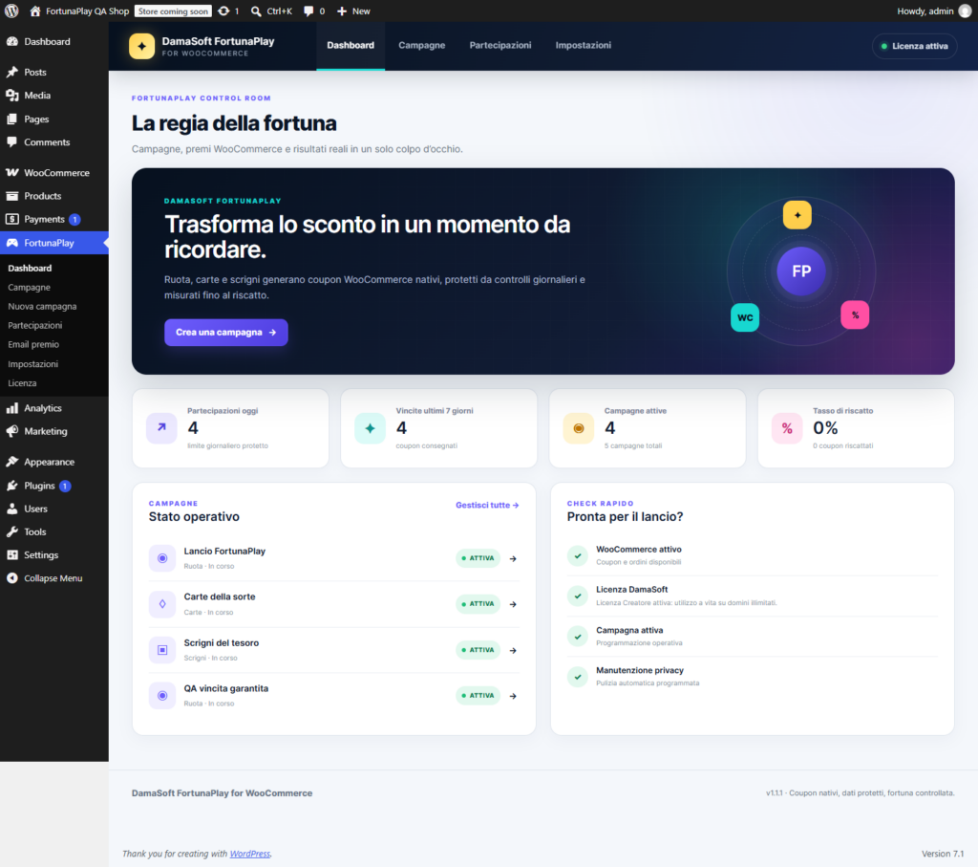Screen dimensions: 978x867
Task: Open Posts in the WordPress sidebar
Action: [x=54, y=72]
